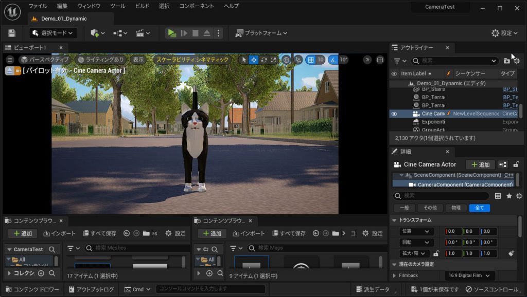Image resolution: width=527 pixels, height=297 pixels.
Task: Collapse the SceneComponent tree arrow
Action: coord(401,175)
